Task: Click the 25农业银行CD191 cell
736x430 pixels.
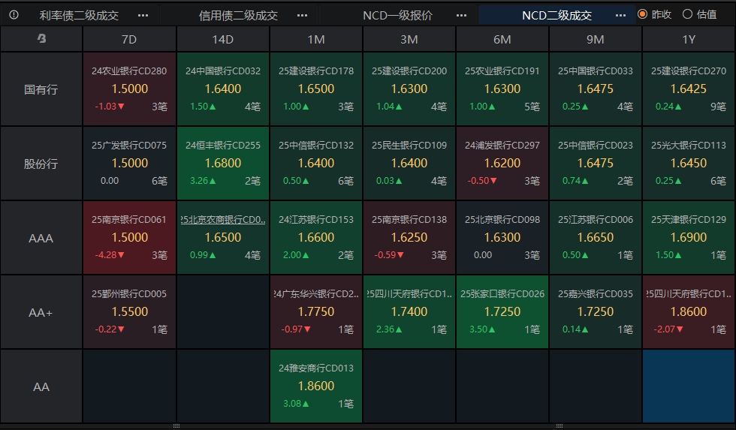Action: click(502, 89)
